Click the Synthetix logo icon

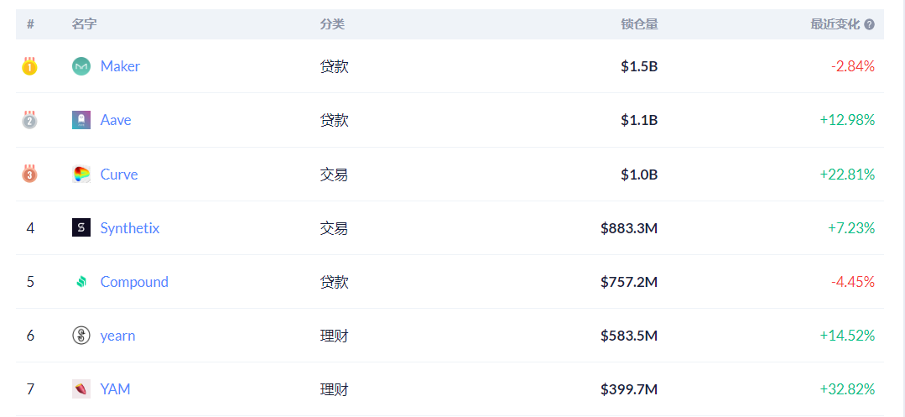pyautogui.click(x=81, y=228)
